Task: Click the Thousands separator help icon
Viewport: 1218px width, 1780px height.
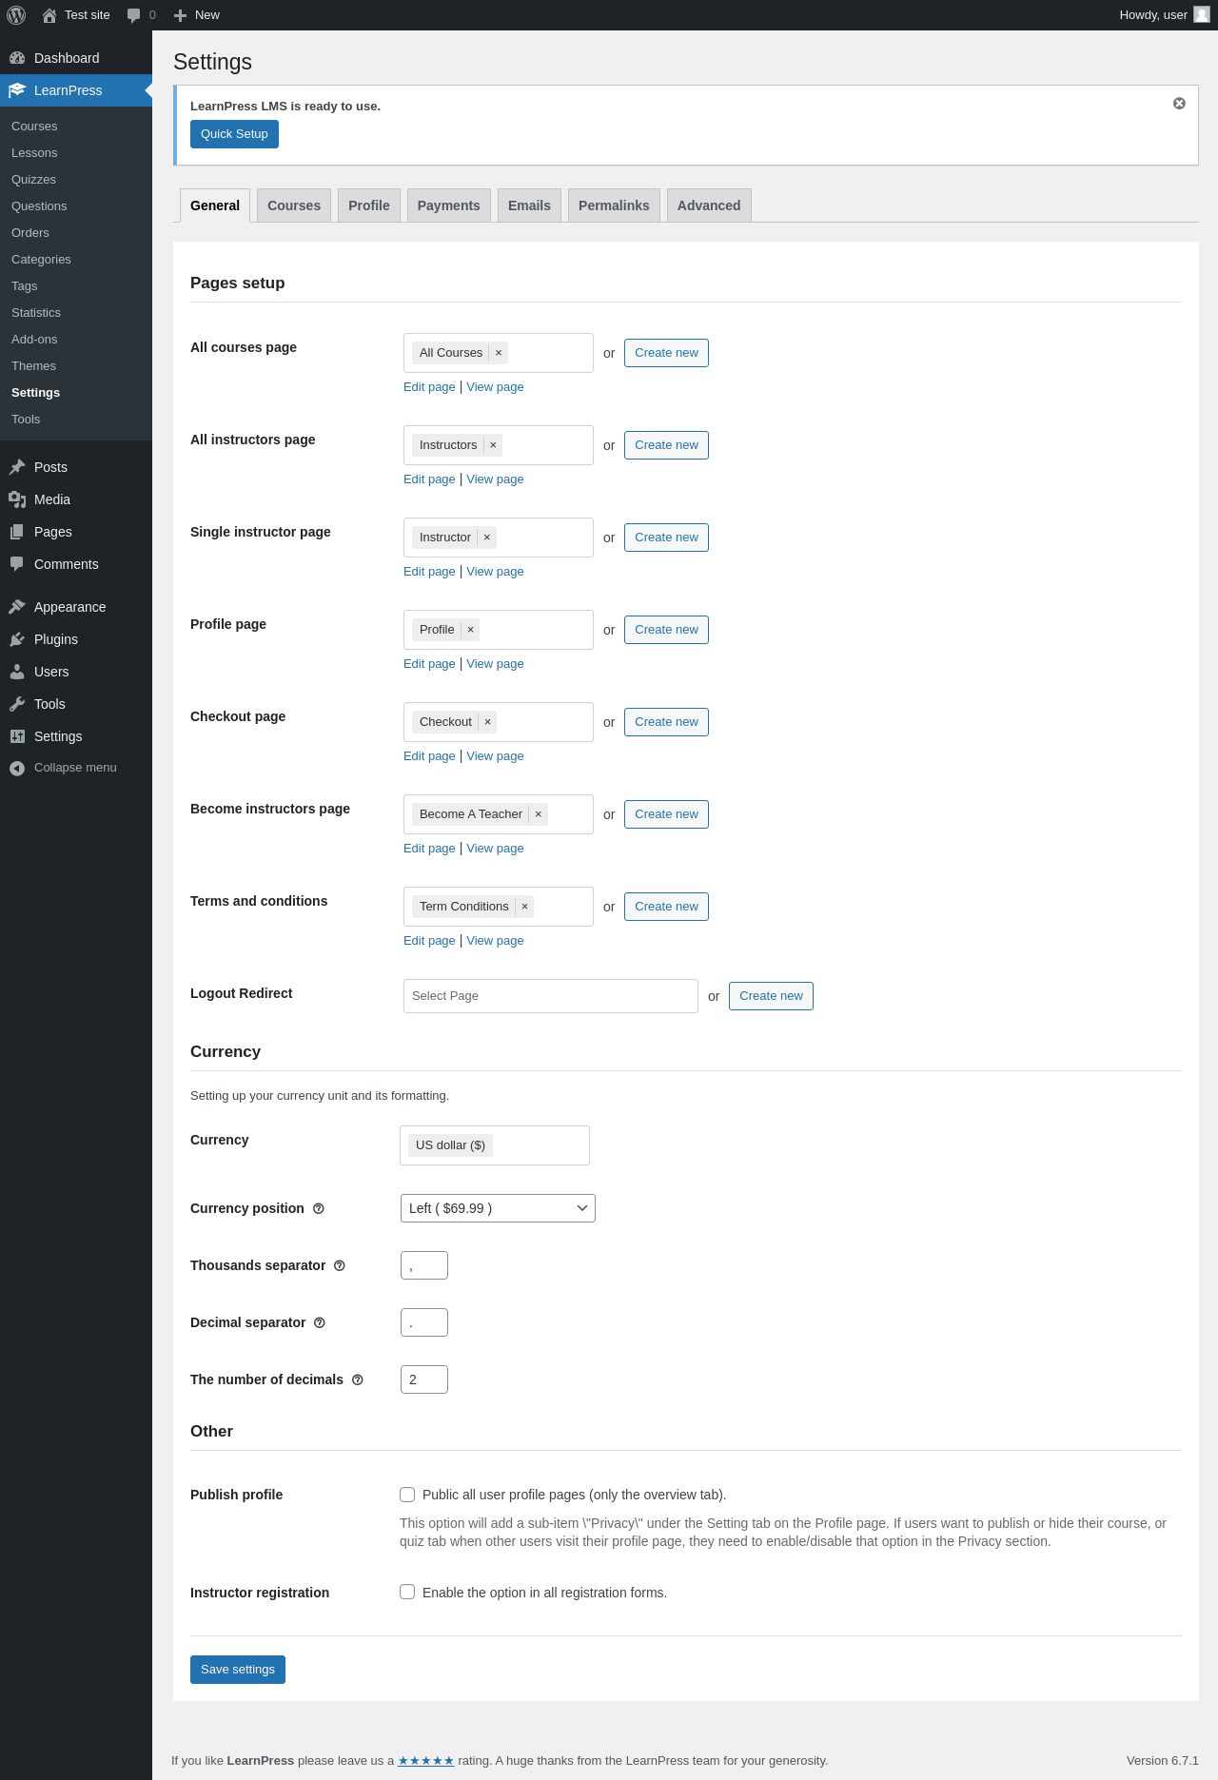Action: tap(340, 1265)
